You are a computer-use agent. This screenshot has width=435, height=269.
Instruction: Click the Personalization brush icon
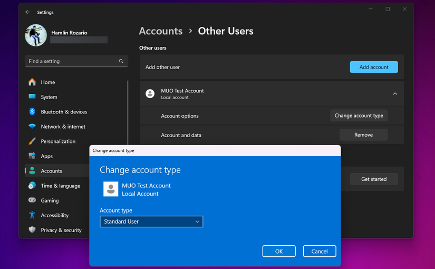click(x=32, y=141)
